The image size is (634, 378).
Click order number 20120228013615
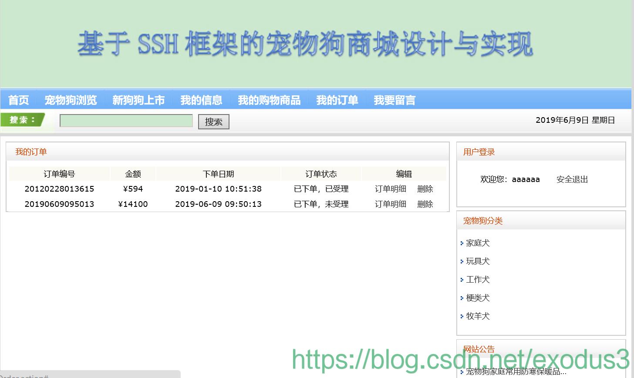point(59,189)
